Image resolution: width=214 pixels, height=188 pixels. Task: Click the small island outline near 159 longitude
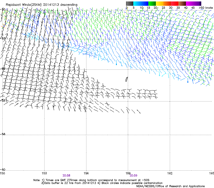pyautogui.click(x=127, y=79)
